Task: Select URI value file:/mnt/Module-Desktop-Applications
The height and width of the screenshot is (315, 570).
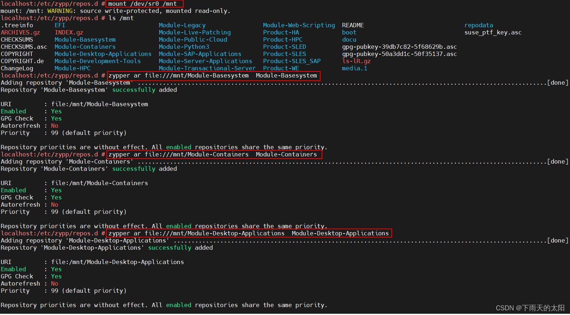Action: pos(118,262)
